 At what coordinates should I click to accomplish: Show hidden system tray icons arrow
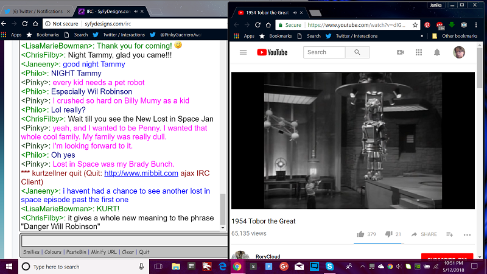point(362,267)
